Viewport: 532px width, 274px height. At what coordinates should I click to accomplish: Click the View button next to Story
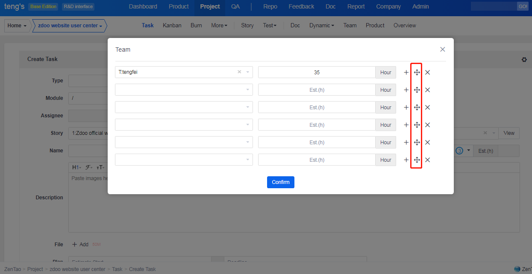pos(508,133)
